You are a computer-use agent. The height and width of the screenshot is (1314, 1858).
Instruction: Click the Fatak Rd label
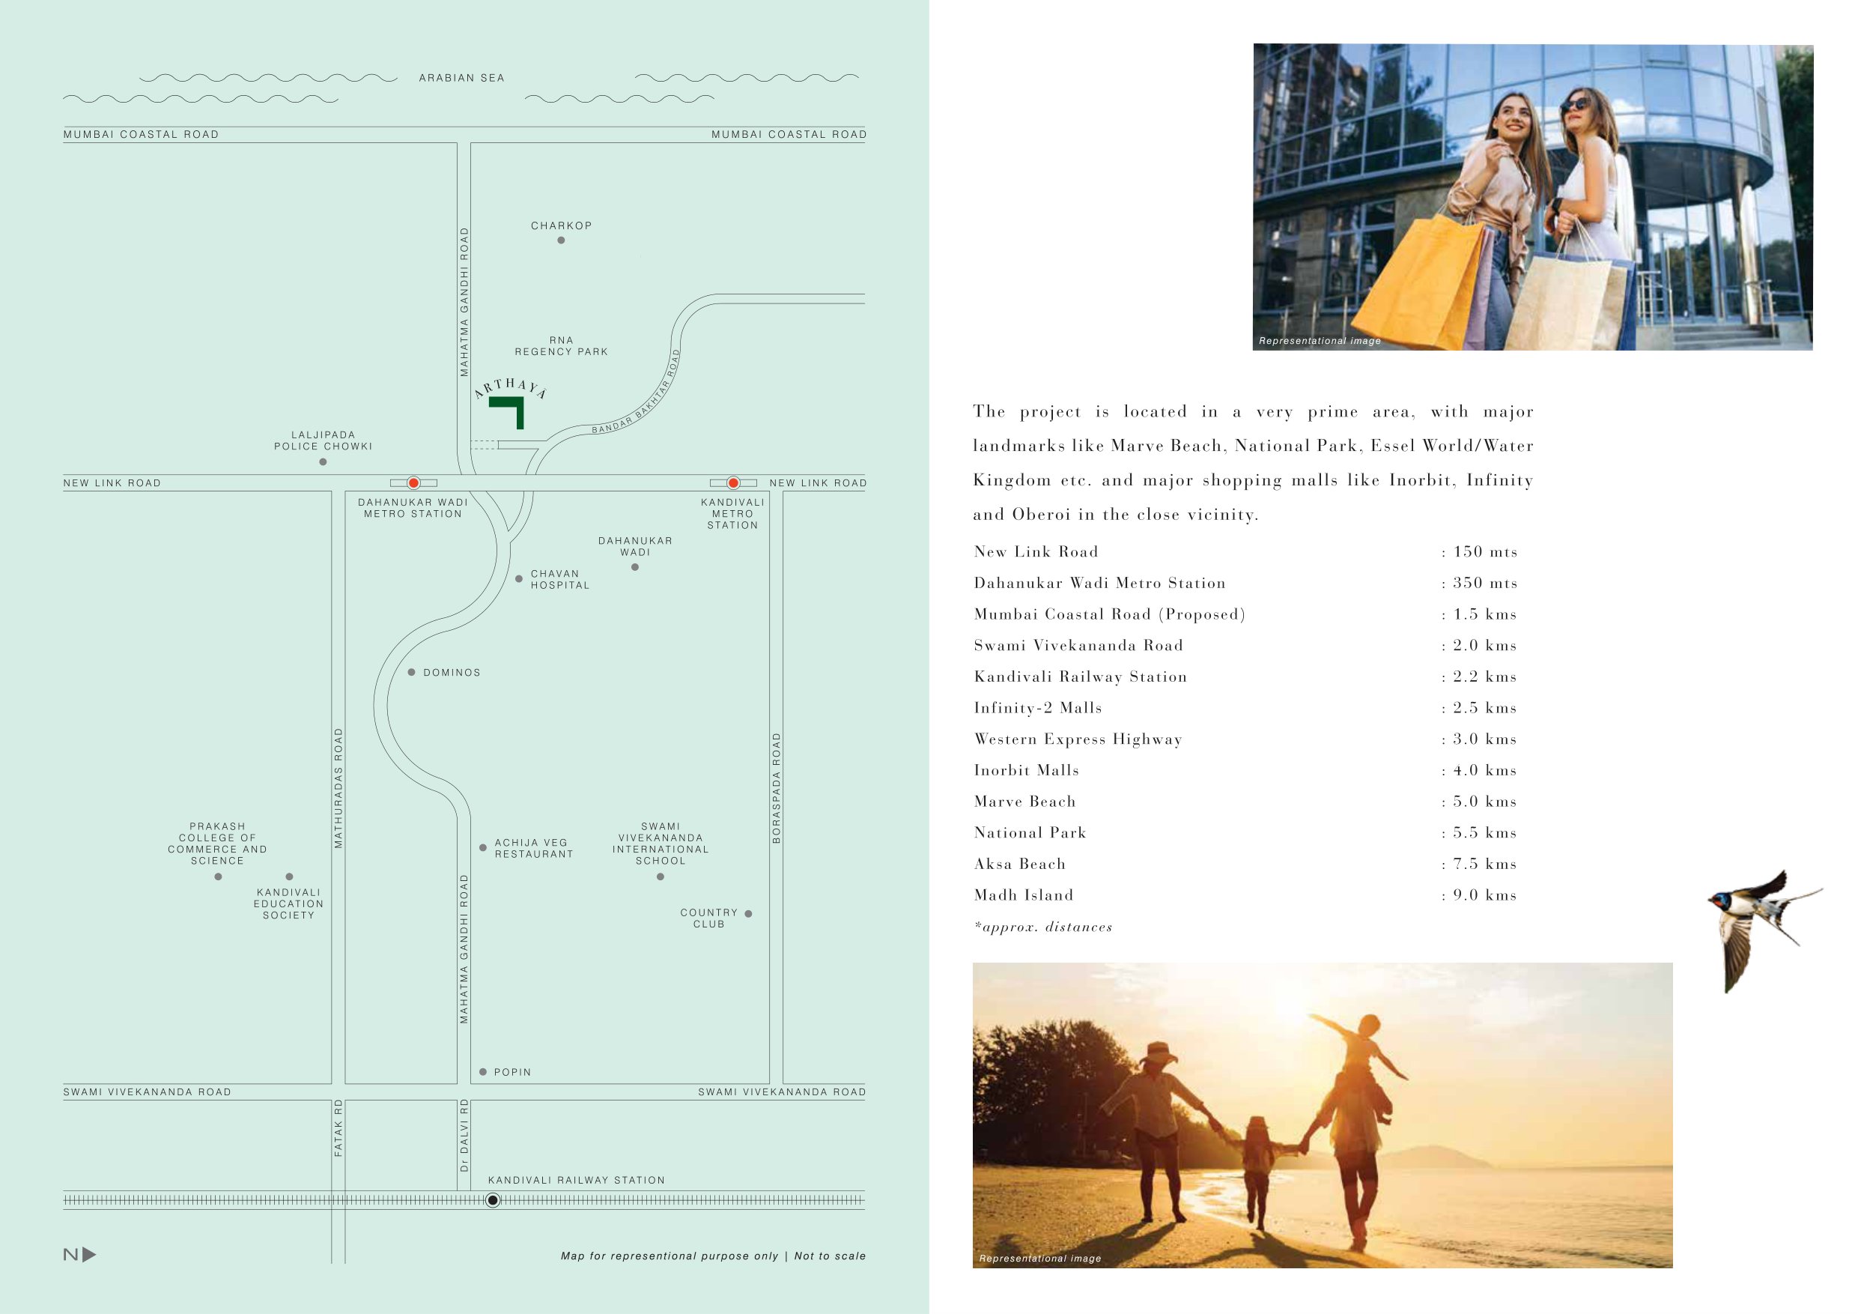339,1127
